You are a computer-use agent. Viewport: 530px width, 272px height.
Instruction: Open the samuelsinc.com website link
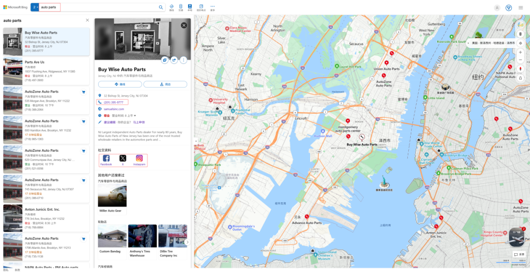coord(114,109)
